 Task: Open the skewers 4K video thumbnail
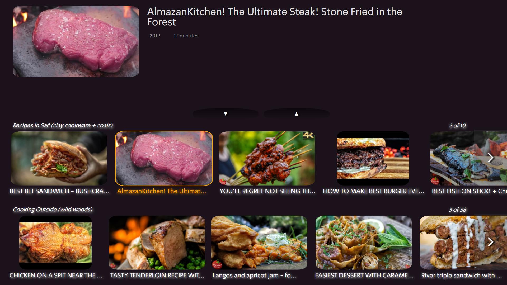click(x=267, y=158)
